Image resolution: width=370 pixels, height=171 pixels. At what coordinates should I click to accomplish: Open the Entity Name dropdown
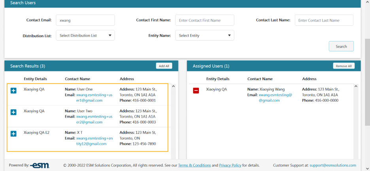[205, 35]
